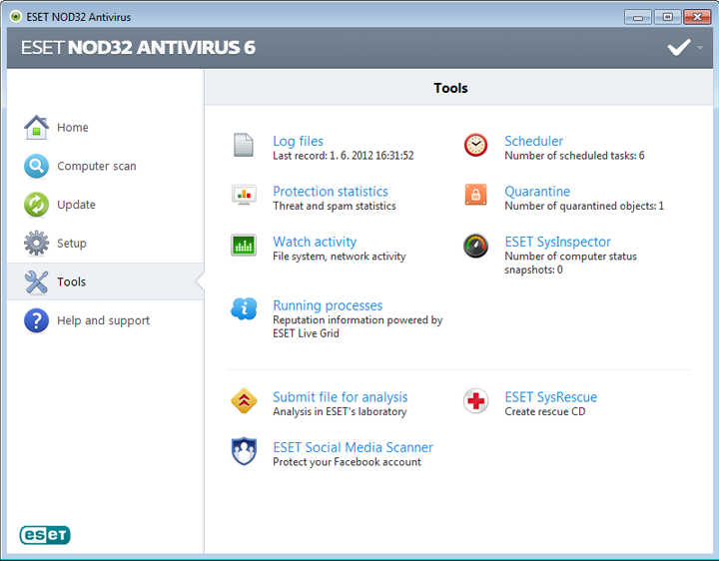The height and width of the screenshot is (561, 719).
Task: Open Submit file for analysis link
Action: point(341,397)
